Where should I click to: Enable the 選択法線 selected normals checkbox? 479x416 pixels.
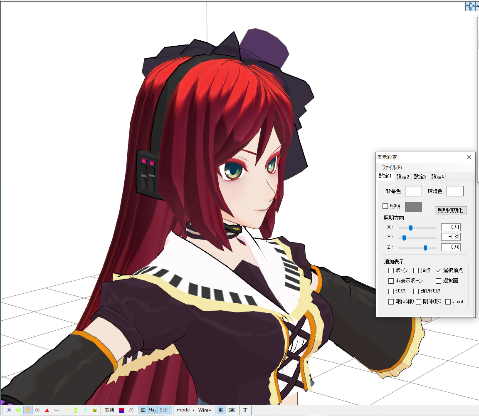coord(416,291)
